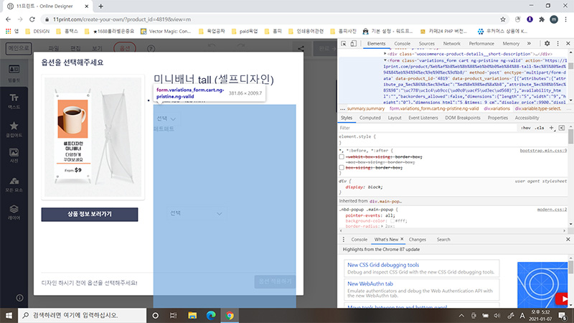
Task: Toggle the -webkit-box-sizing property checkbox
Action: tap(342, 156)
